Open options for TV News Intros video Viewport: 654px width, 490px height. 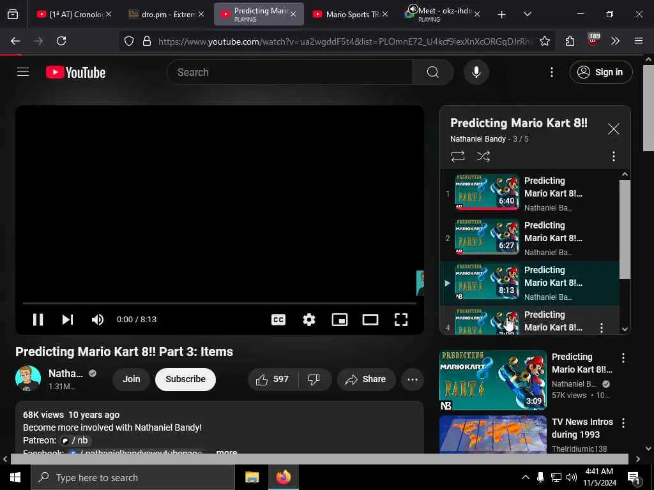coord(623,423)
